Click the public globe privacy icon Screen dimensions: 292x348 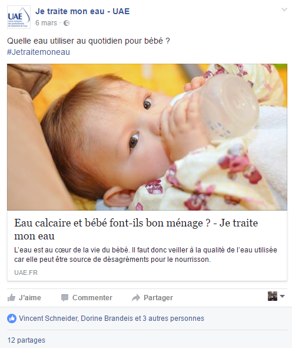[x=67, y=23]
